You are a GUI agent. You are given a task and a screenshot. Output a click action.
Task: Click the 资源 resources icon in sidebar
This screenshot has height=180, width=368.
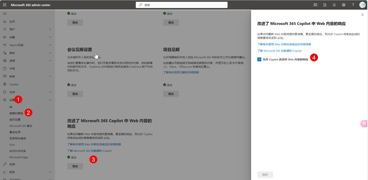tap(5, 61)
